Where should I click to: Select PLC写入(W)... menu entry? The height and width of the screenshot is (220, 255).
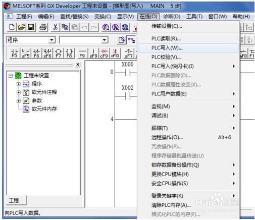click(188, 48)
